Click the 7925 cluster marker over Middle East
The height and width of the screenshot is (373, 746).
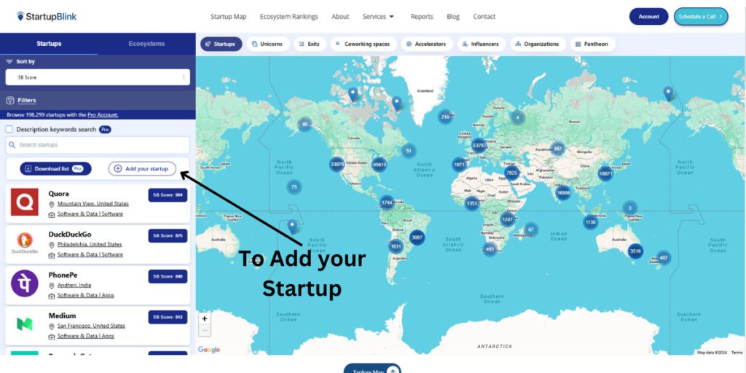click(x=511, y=173)
